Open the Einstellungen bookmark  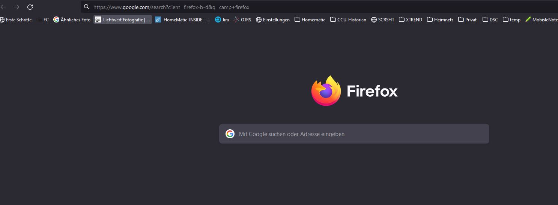tap(273, 20)
